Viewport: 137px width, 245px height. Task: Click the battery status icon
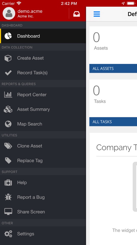click(x=131, y=3)
